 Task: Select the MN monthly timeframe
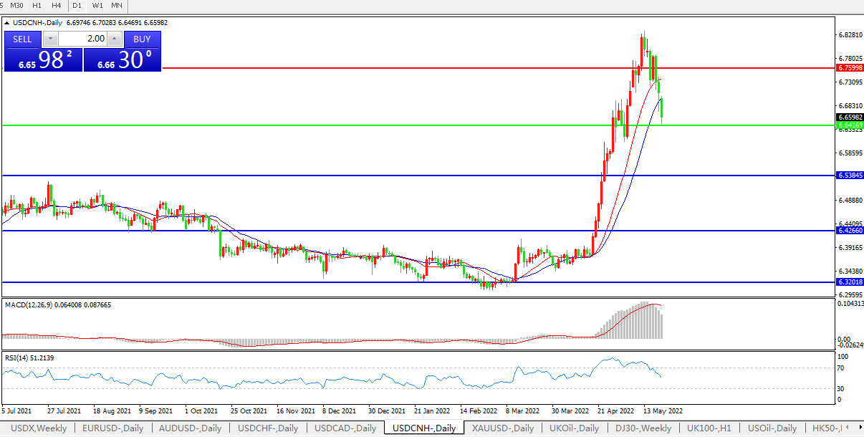tap(117, 6)
